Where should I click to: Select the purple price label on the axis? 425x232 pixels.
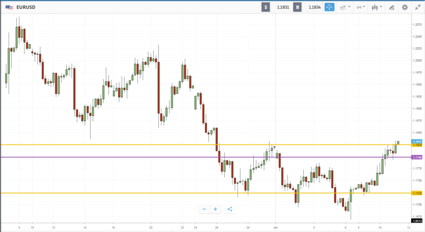[417, 157]
